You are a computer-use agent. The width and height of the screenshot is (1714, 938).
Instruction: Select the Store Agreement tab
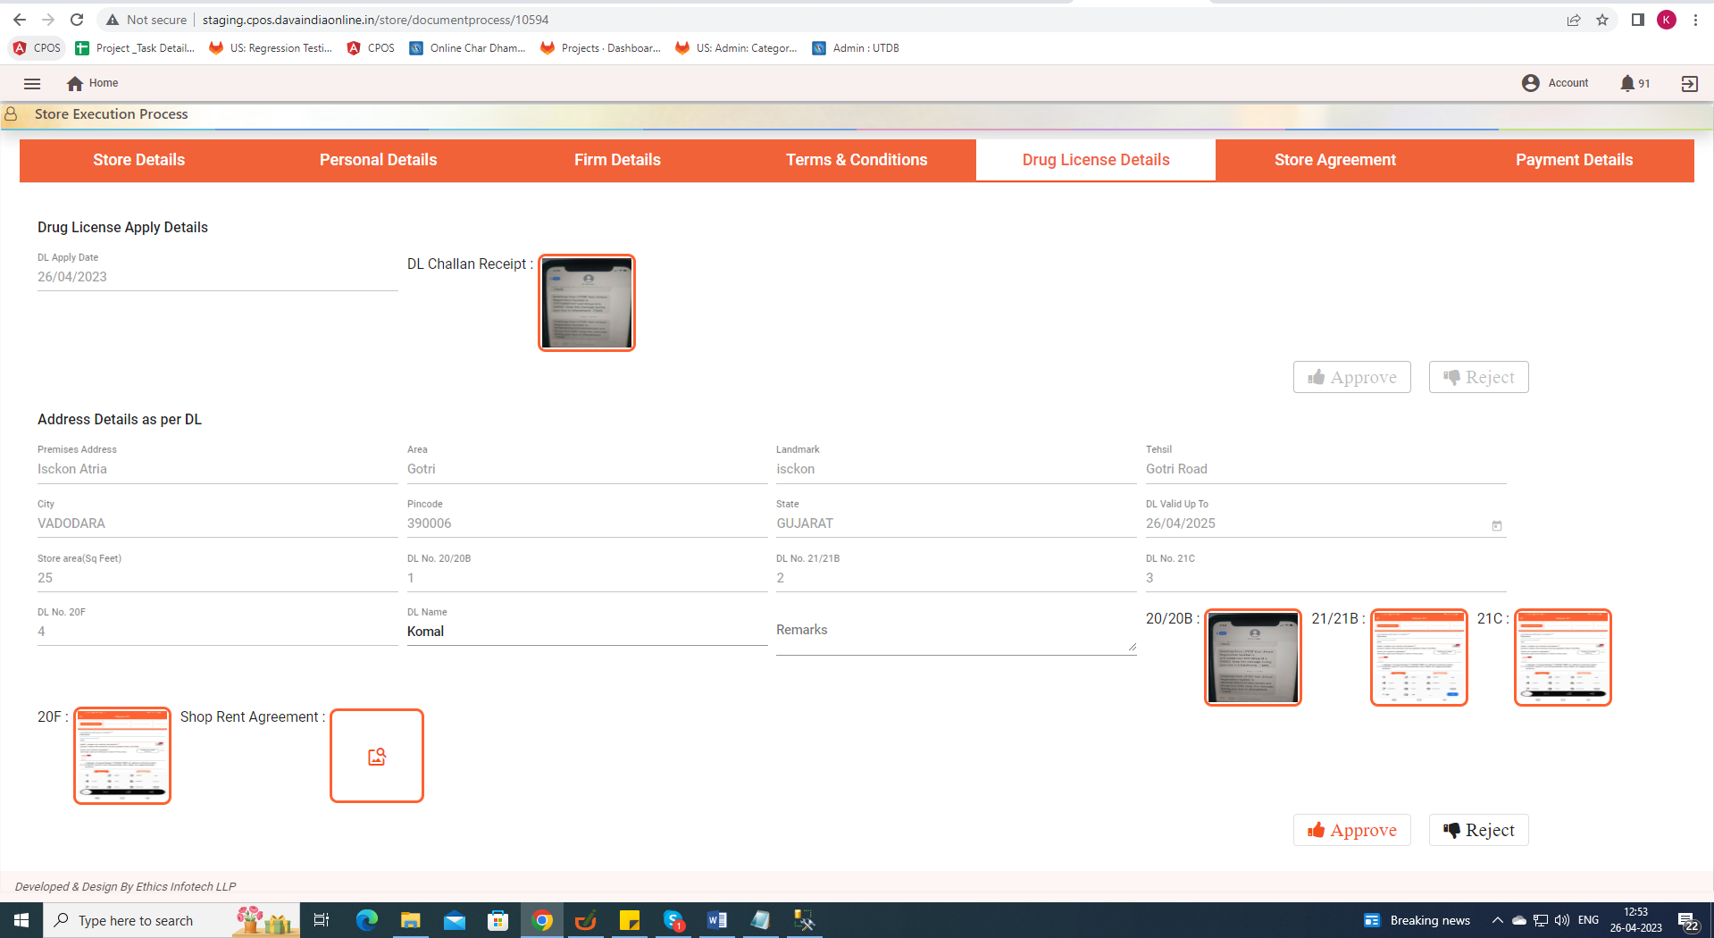point(1334,160)
